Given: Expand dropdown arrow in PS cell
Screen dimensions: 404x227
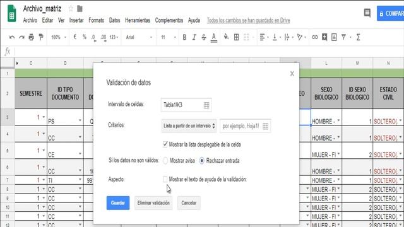Looking at the screenshot, I should [80, 120].
